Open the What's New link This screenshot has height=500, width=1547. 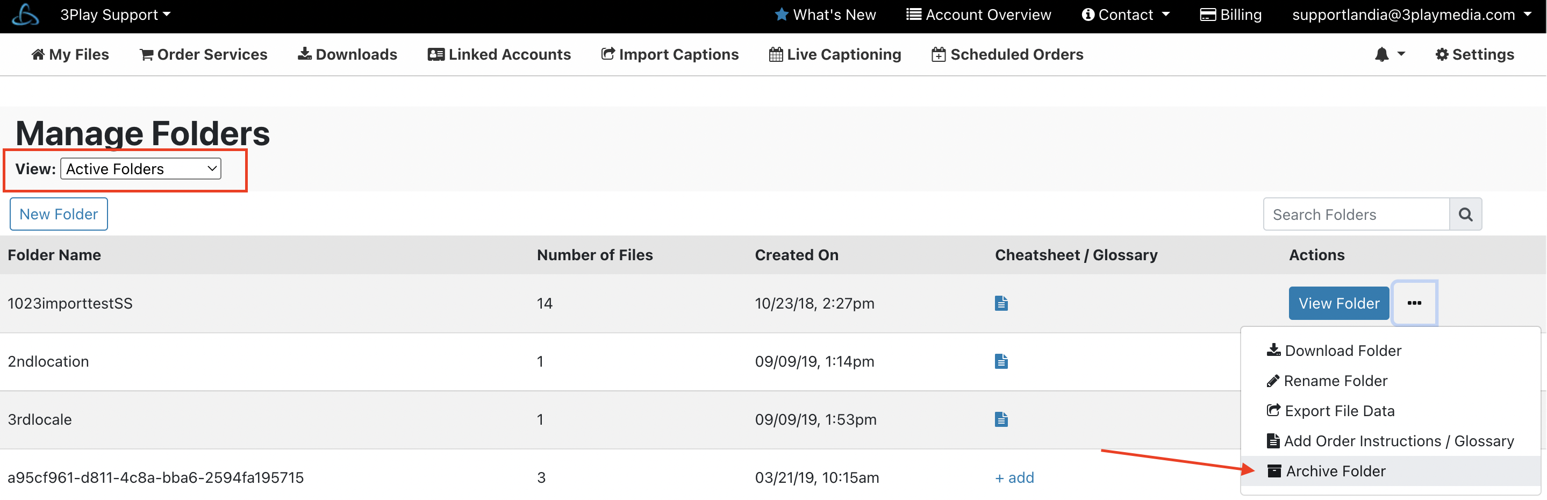point(825,15)
